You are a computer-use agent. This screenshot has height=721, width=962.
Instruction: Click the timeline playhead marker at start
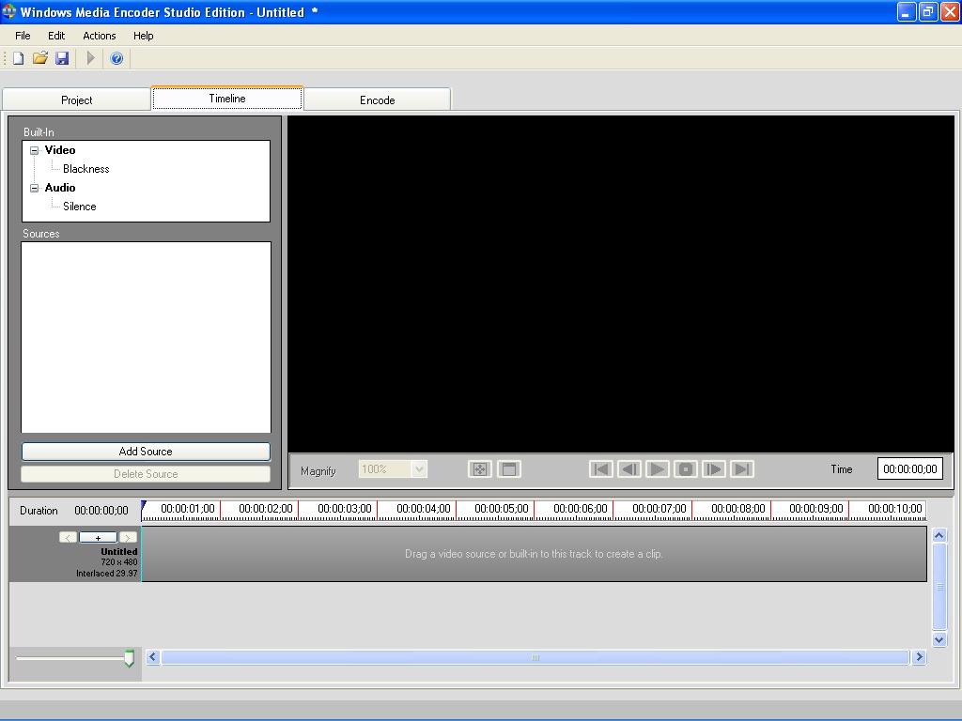click(x=144, y=506)
